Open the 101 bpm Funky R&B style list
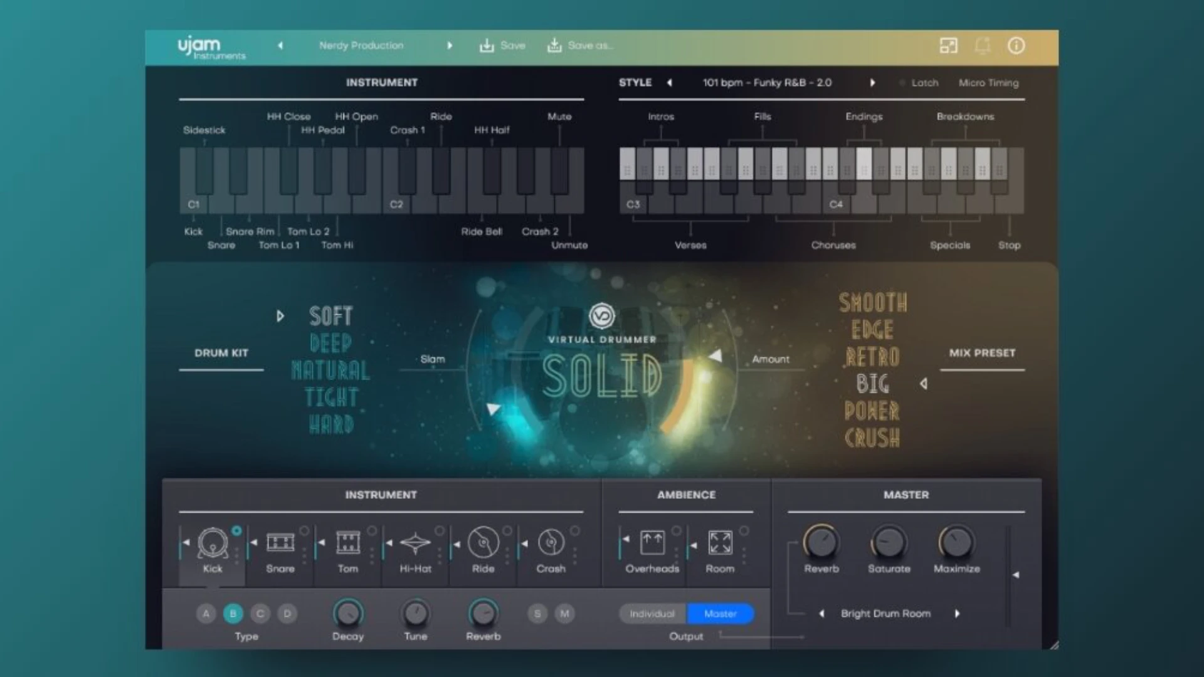This screenshot has height=677, width=1204. coord(767,83)
